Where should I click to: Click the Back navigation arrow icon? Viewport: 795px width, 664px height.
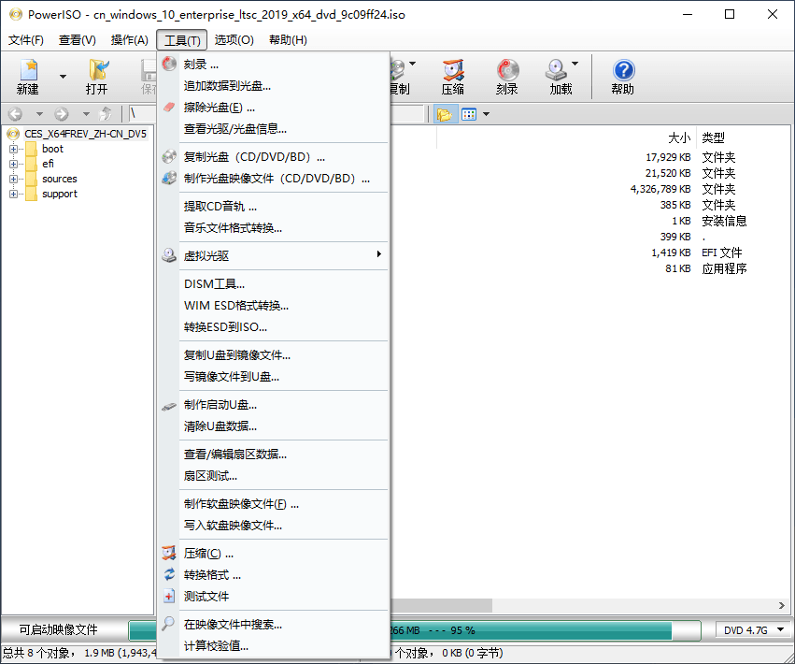click(x=16, y=114)
